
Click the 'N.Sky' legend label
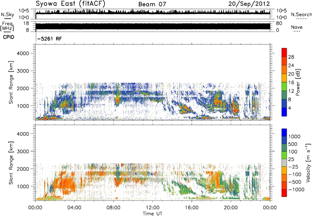7,14
